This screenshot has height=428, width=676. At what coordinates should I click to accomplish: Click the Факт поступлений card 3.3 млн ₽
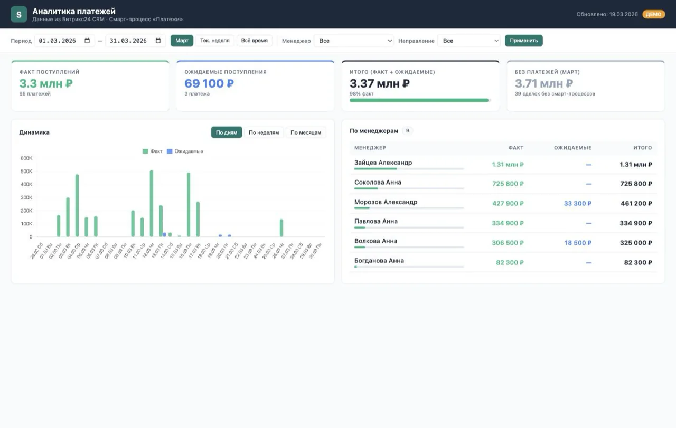[90, 86]
